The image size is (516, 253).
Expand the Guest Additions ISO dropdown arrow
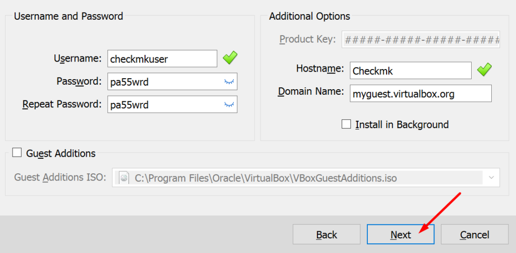coord(491,178)
